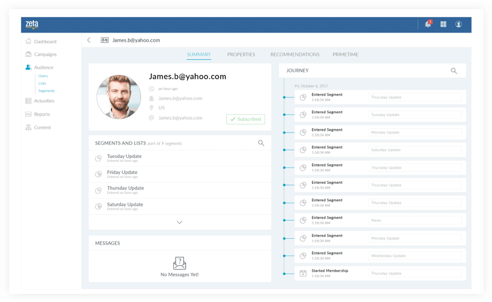The height and width of the screenshot is (302, 492).
Task: Click the segment icon next to Friday Update
Action: (98, 174)
